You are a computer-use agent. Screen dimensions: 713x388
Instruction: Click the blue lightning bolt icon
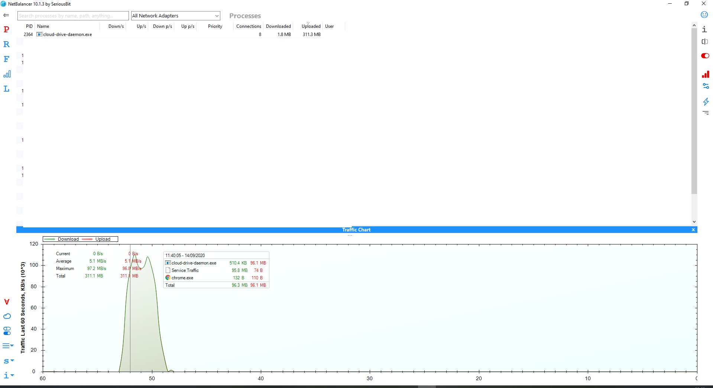pos(706,101)
